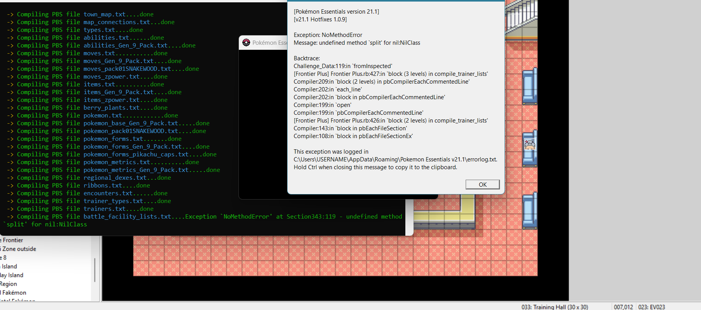This screenshot has height=310, width=701.
Task: Select the 'Region' entry in the map tree
Action: pyautogui.click(x=9, y=284)
